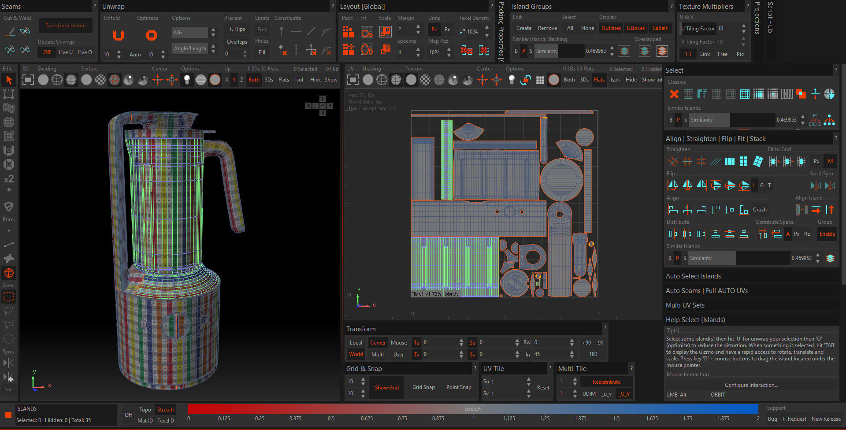The image size is (846, 430).
Task: Toggle Show Grid in Grid & Snap
Action: [x=387, y=388]
